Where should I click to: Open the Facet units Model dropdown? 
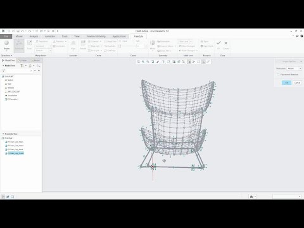click(294, 68)
